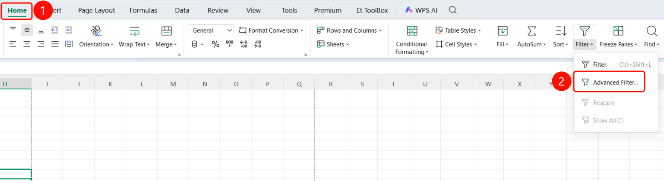Open the Tools tab
Image resolution: width=664 pixels, height=181 pixels.
click(289, 10)
